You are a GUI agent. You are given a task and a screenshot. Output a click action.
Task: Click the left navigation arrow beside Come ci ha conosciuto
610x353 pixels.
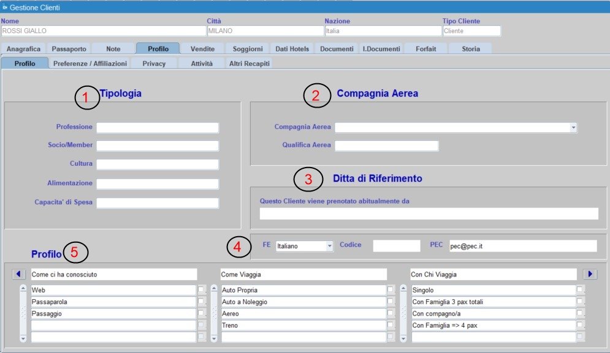tap(19, 273)
